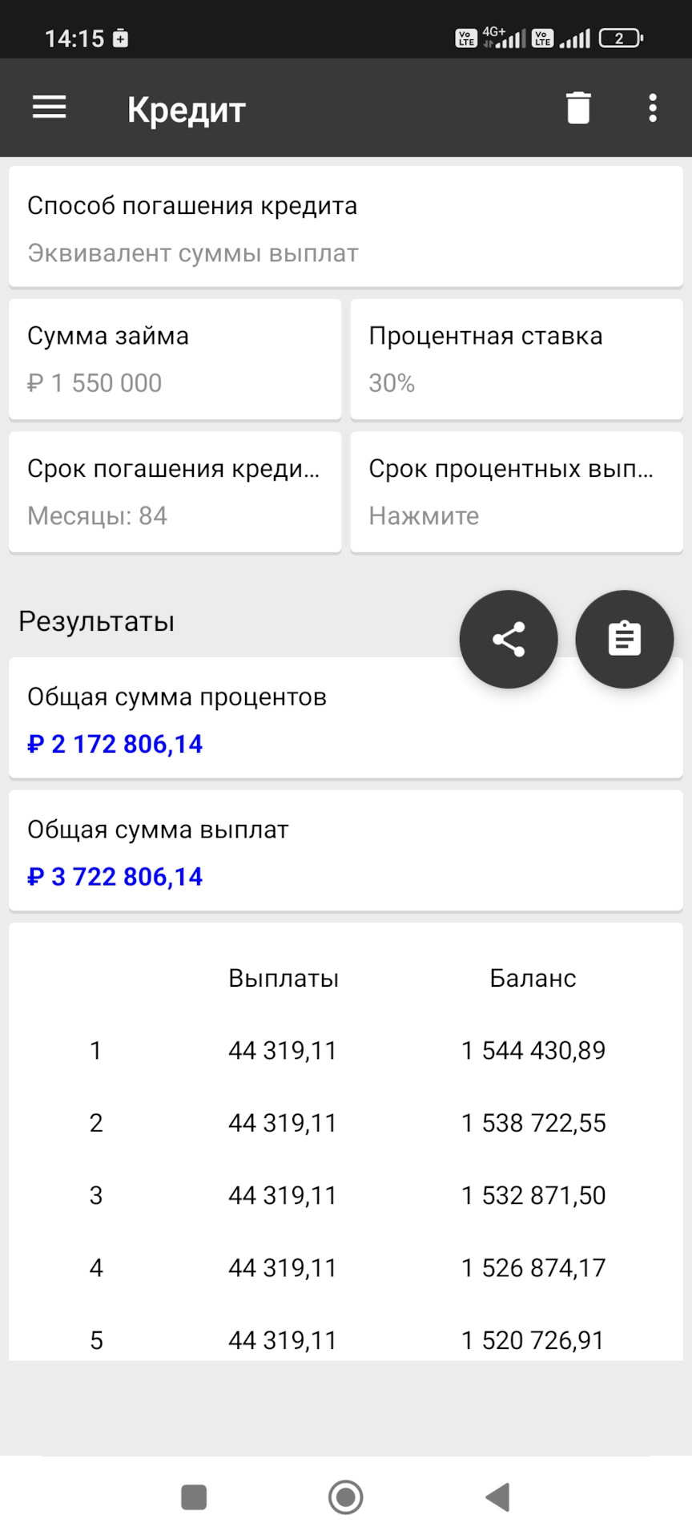Select payment row 1 in schedule
This screenshot has height=1539, width=692.
[345, 1050]
